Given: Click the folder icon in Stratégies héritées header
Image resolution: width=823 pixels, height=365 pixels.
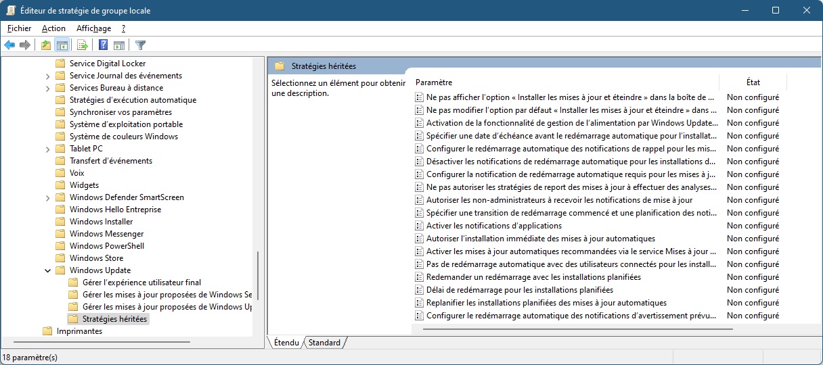Looking at the screenshot, I should pos(280,66).
